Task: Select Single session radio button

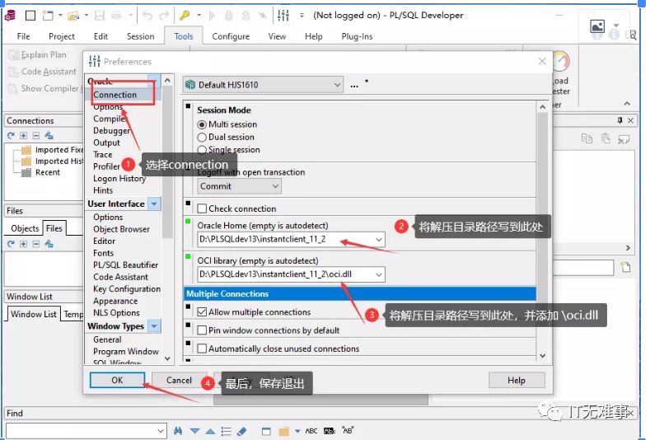Action: click(202, 150)
